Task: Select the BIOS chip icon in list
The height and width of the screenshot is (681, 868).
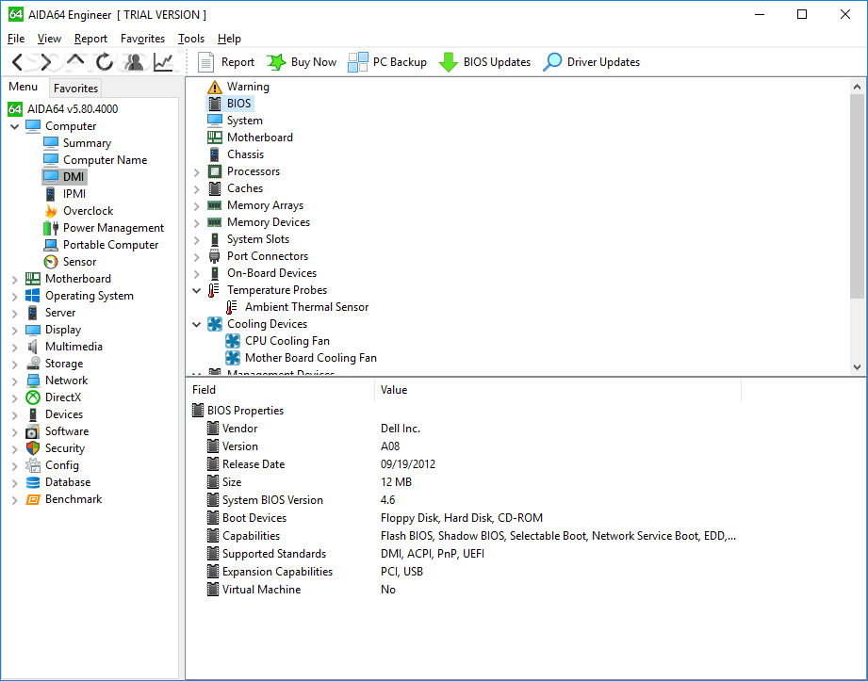Action: tap(214, 104)
